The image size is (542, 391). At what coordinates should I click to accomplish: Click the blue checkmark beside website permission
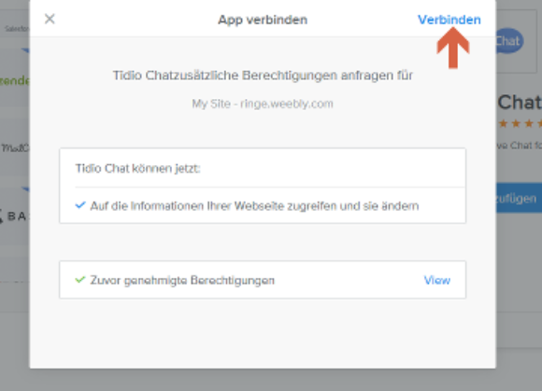point(80,205)
